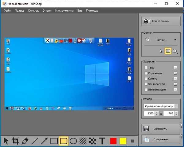Open settings for Изменить цвет effect
The image size is (184, 147).
click(175, 90)
